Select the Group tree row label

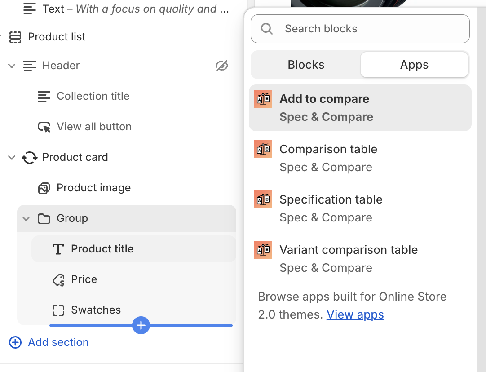click(72, 218)
